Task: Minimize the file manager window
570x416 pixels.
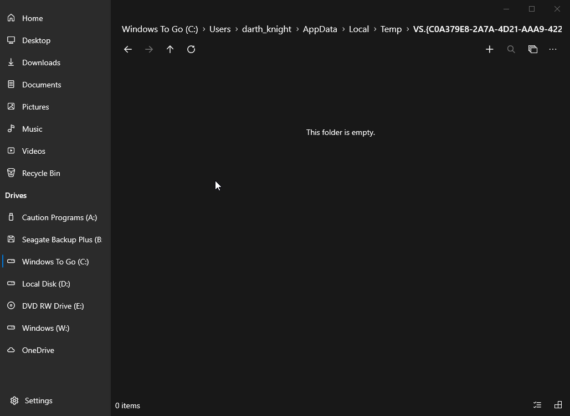Action: click(506, 9)
